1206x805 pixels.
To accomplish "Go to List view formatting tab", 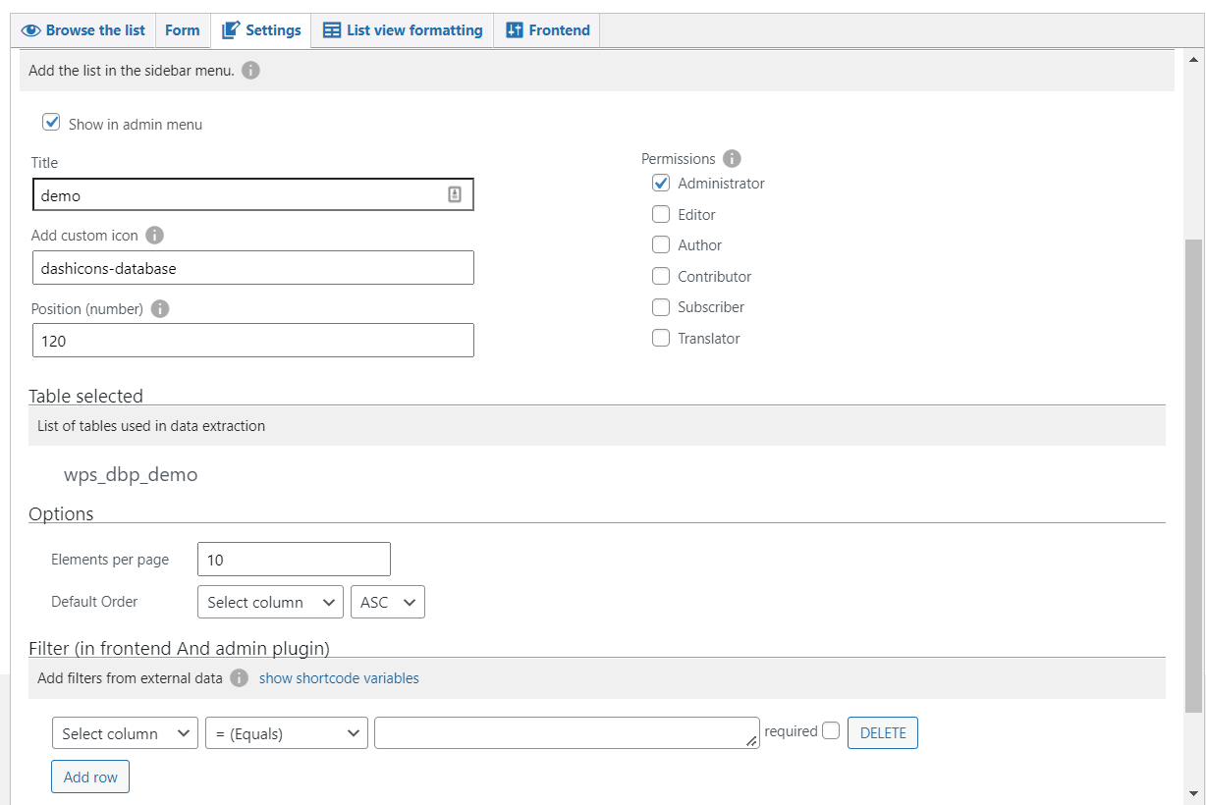I will pos(403,30).
